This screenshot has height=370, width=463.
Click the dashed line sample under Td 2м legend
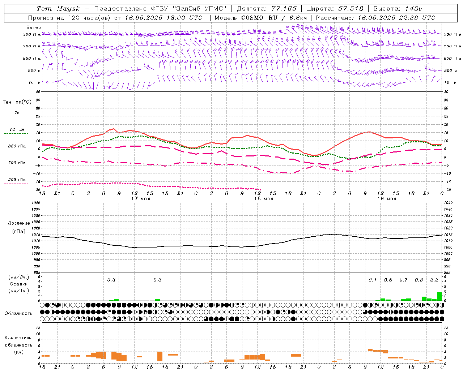coord(17,134)
